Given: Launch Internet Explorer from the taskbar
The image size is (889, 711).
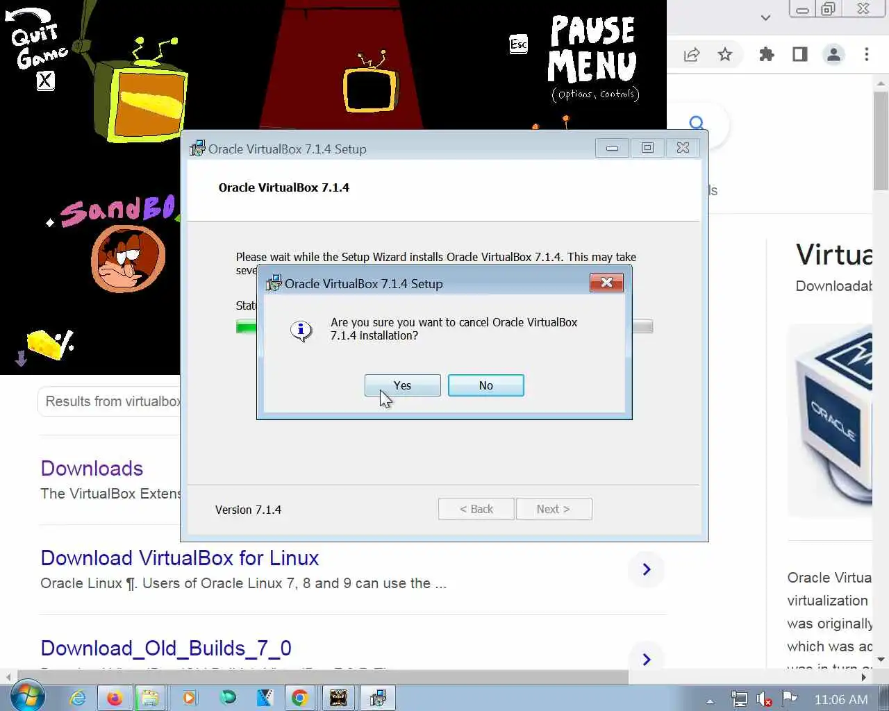Looking at the screenshot, I should tap(78, 698).
